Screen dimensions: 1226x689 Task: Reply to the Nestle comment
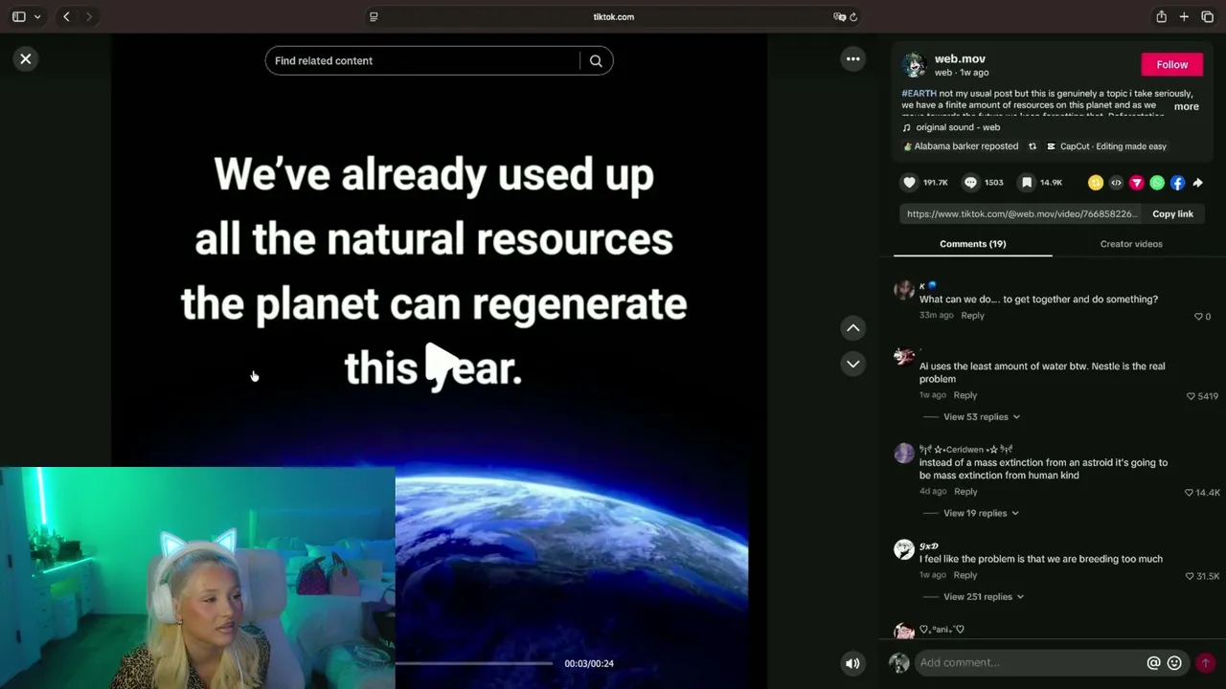tap(965, 395)
